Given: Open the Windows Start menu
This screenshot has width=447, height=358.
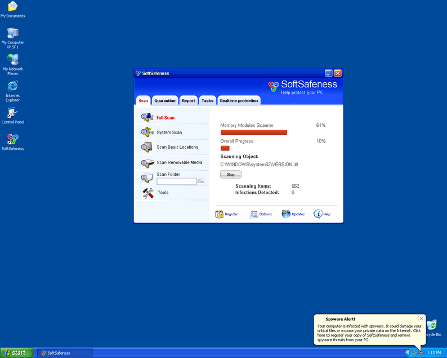Looking at the screenshot, I should tap(16, 353).
